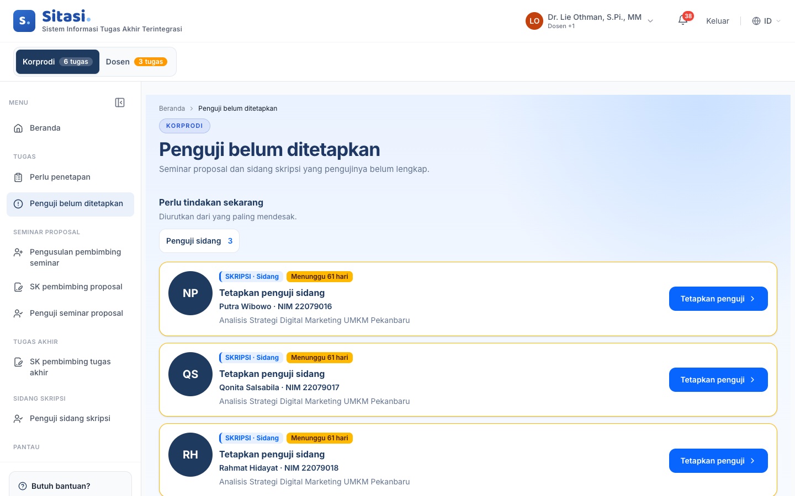Click the KORPRODI role badge
Image resolution: width=795 pixels, height=496 pixels.
coord(184,126)
